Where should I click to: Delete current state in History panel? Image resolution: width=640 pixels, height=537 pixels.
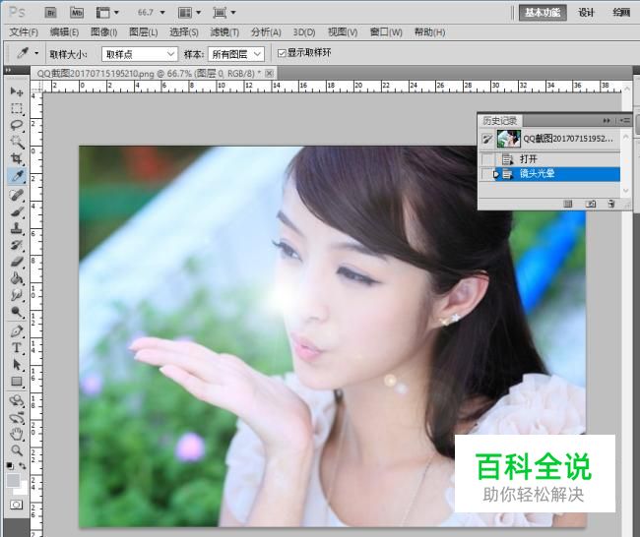(x=611, y=204)
